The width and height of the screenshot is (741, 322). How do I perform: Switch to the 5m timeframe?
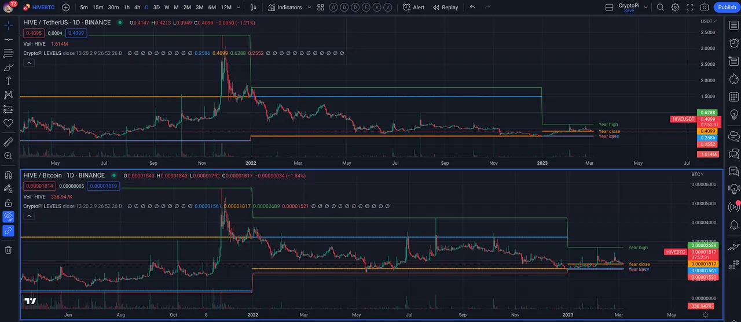click(x=84, y=8)
